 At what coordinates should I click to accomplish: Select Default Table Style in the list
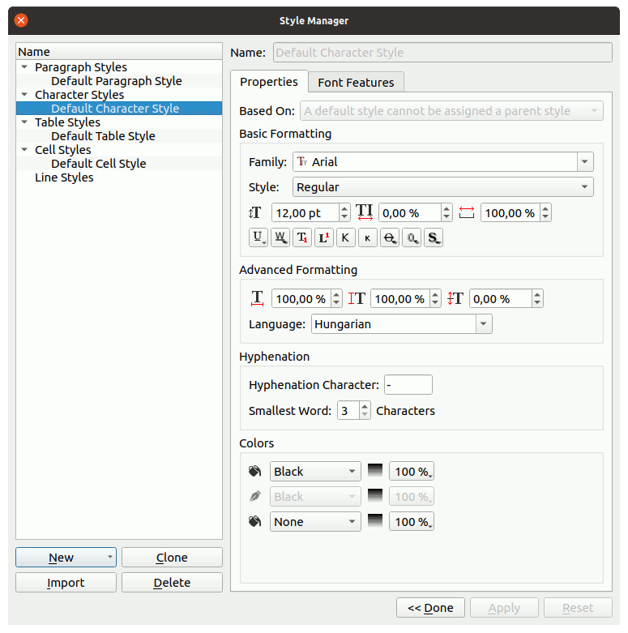(103, 136)
